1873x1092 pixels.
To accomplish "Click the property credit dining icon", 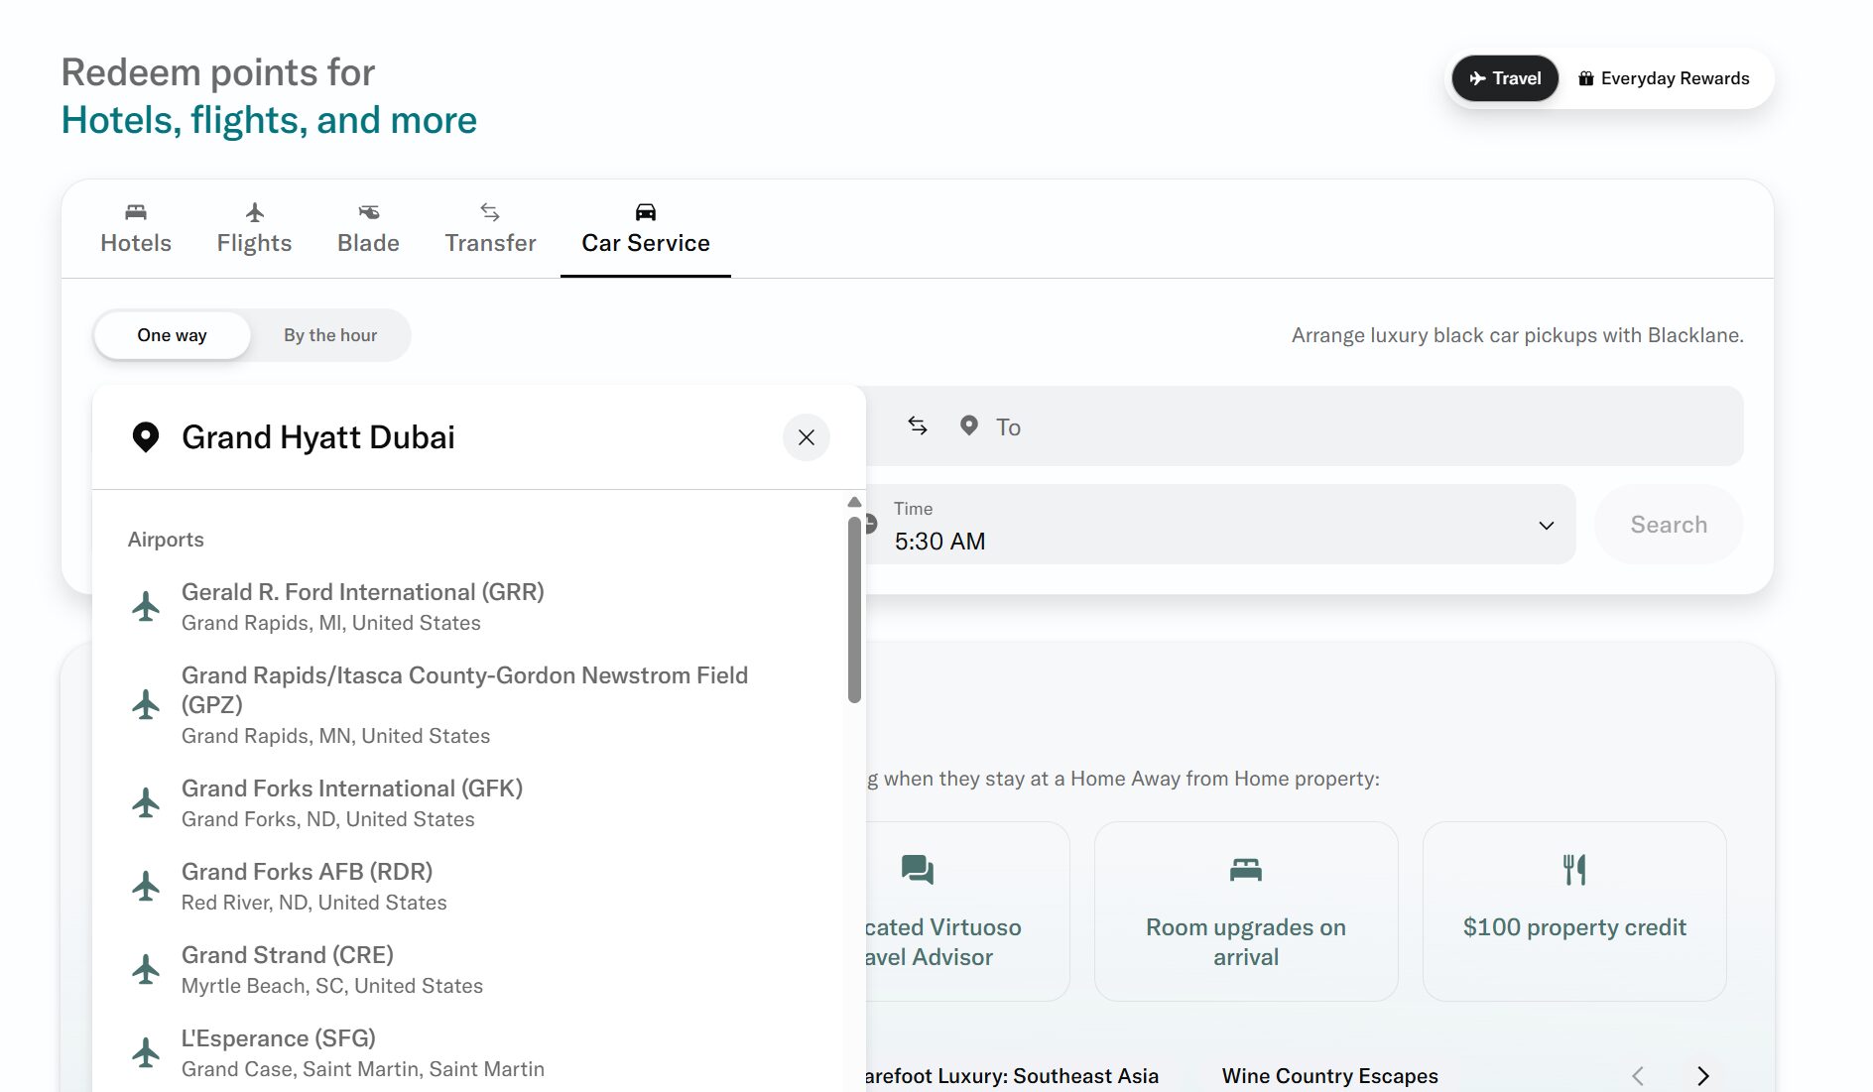I will coord(1574,870).
